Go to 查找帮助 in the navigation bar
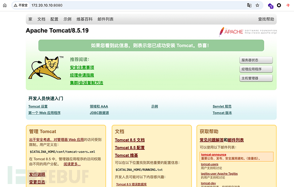The image size is (294, 187). click(x=266, y=19)
